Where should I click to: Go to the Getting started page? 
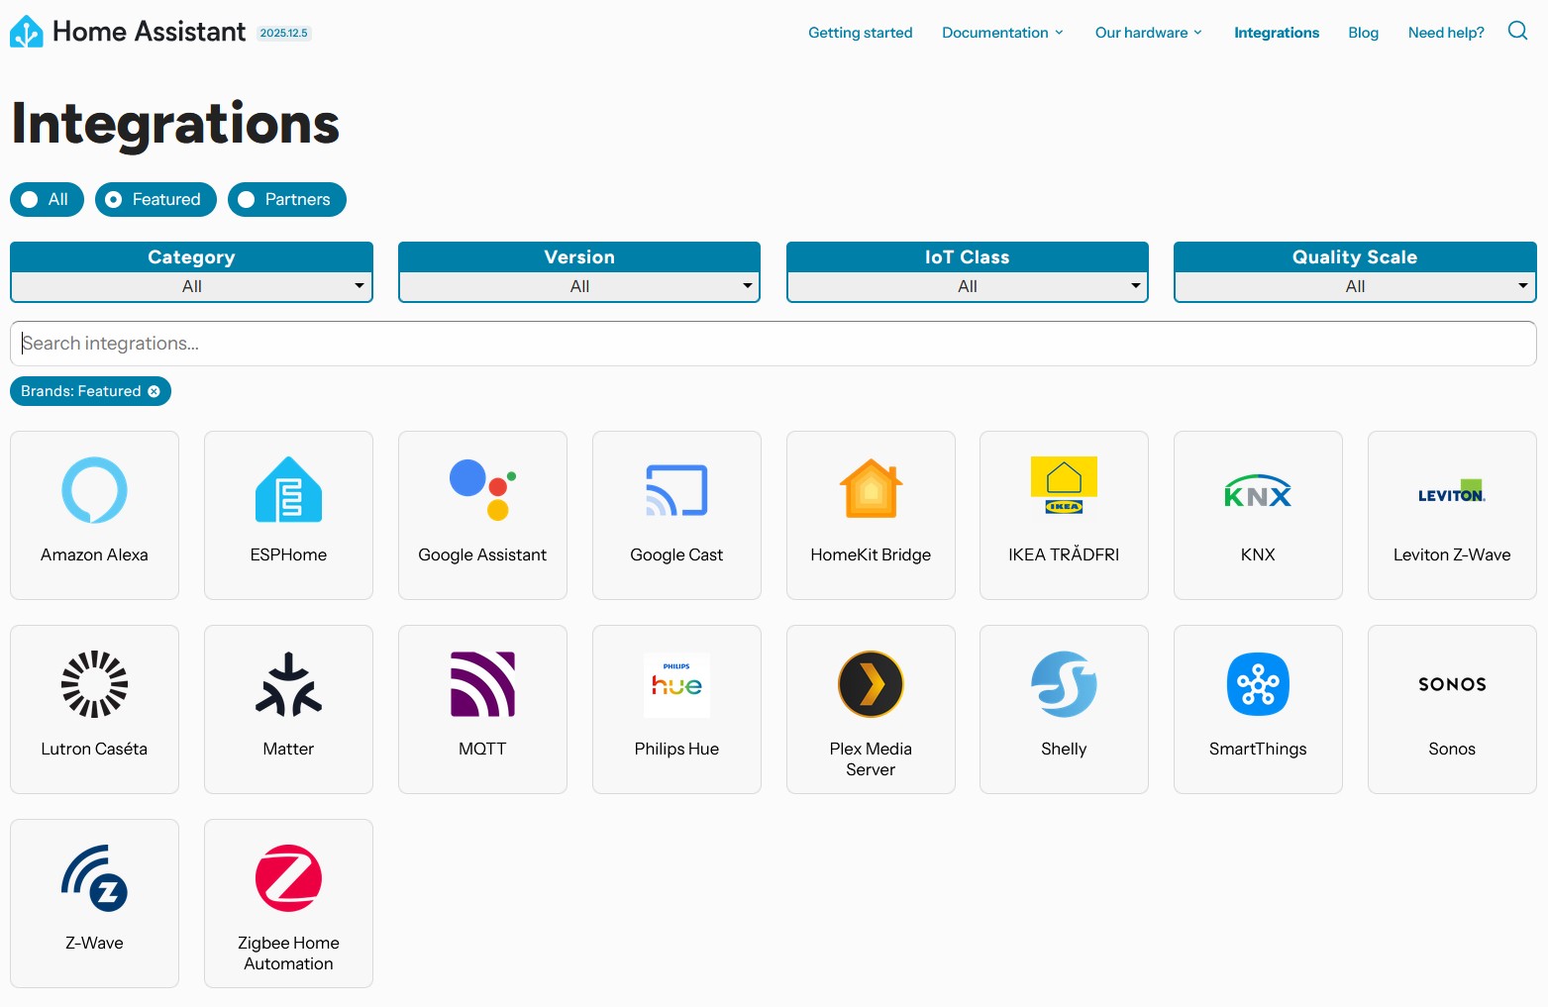coord(860,33)
